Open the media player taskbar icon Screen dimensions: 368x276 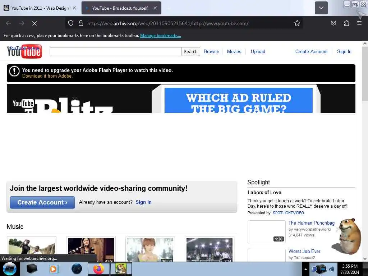point(54,269)
